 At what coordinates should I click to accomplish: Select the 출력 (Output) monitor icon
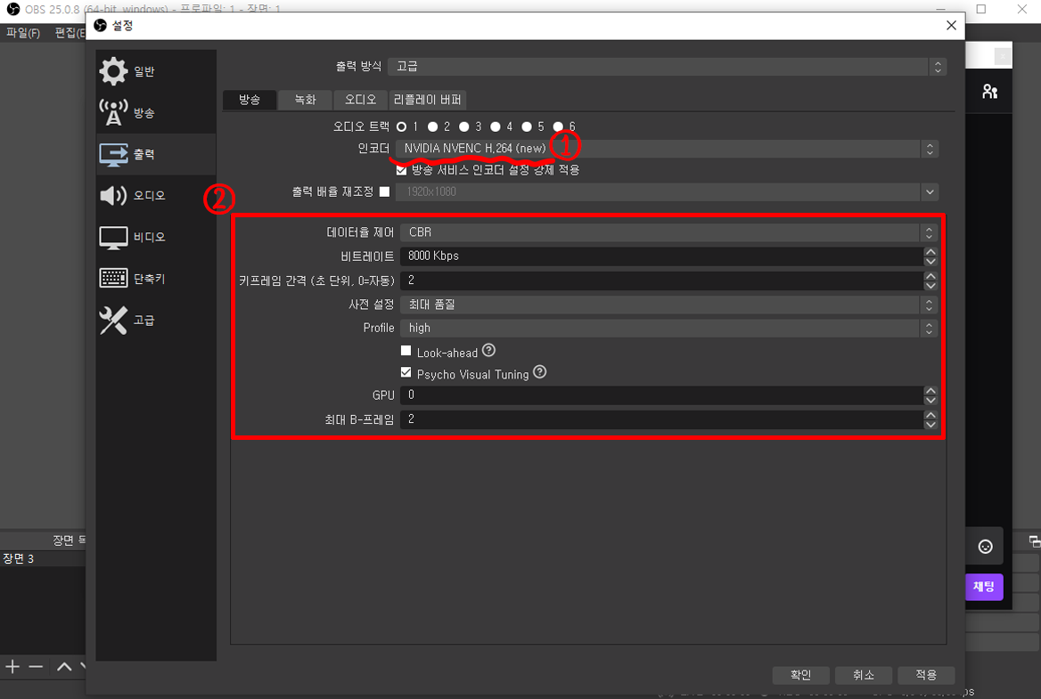click(113, 154)
